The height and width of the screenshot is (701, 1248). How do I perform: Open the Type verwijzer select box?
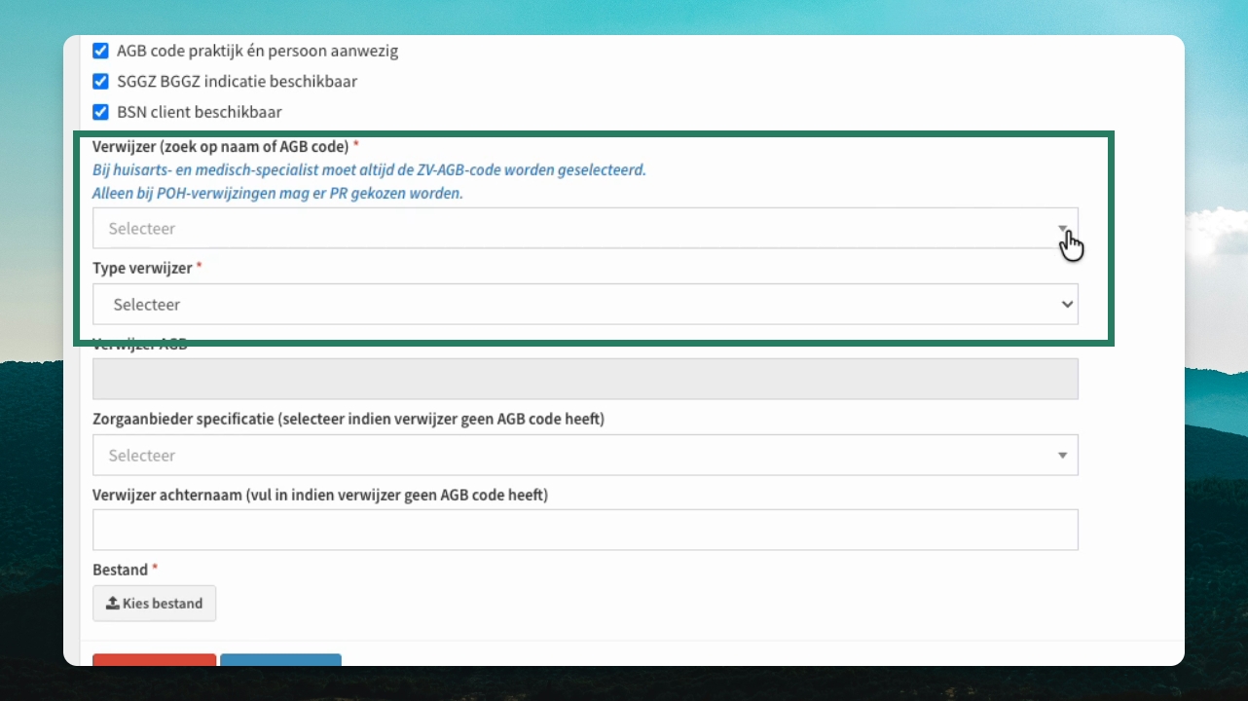click(585, 304)
